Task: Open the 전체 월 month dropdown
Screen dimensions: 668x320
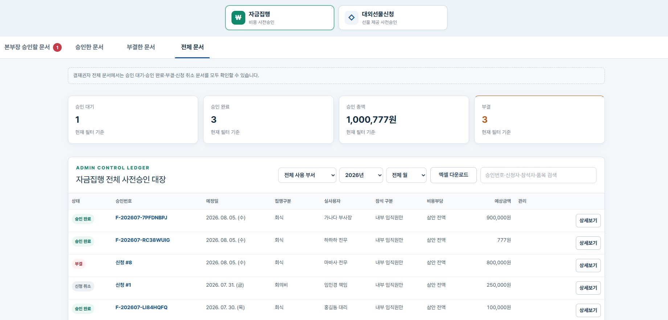Action: click(406, 175)
